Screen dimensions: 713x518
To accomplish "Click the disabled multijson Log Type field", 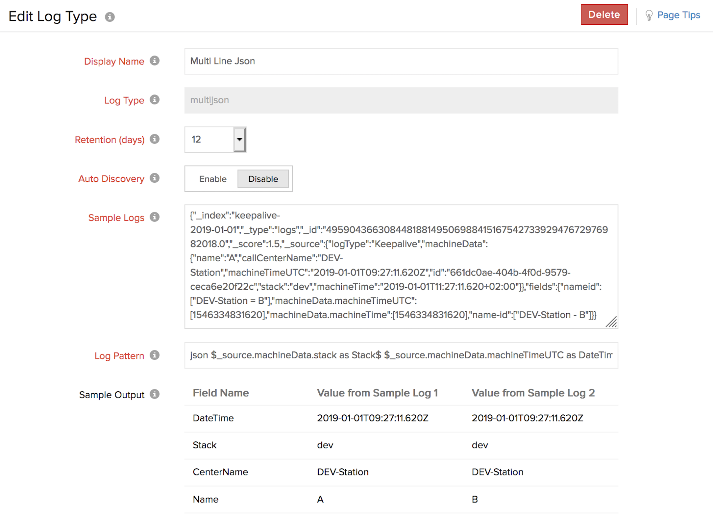I will pos(401,100).
